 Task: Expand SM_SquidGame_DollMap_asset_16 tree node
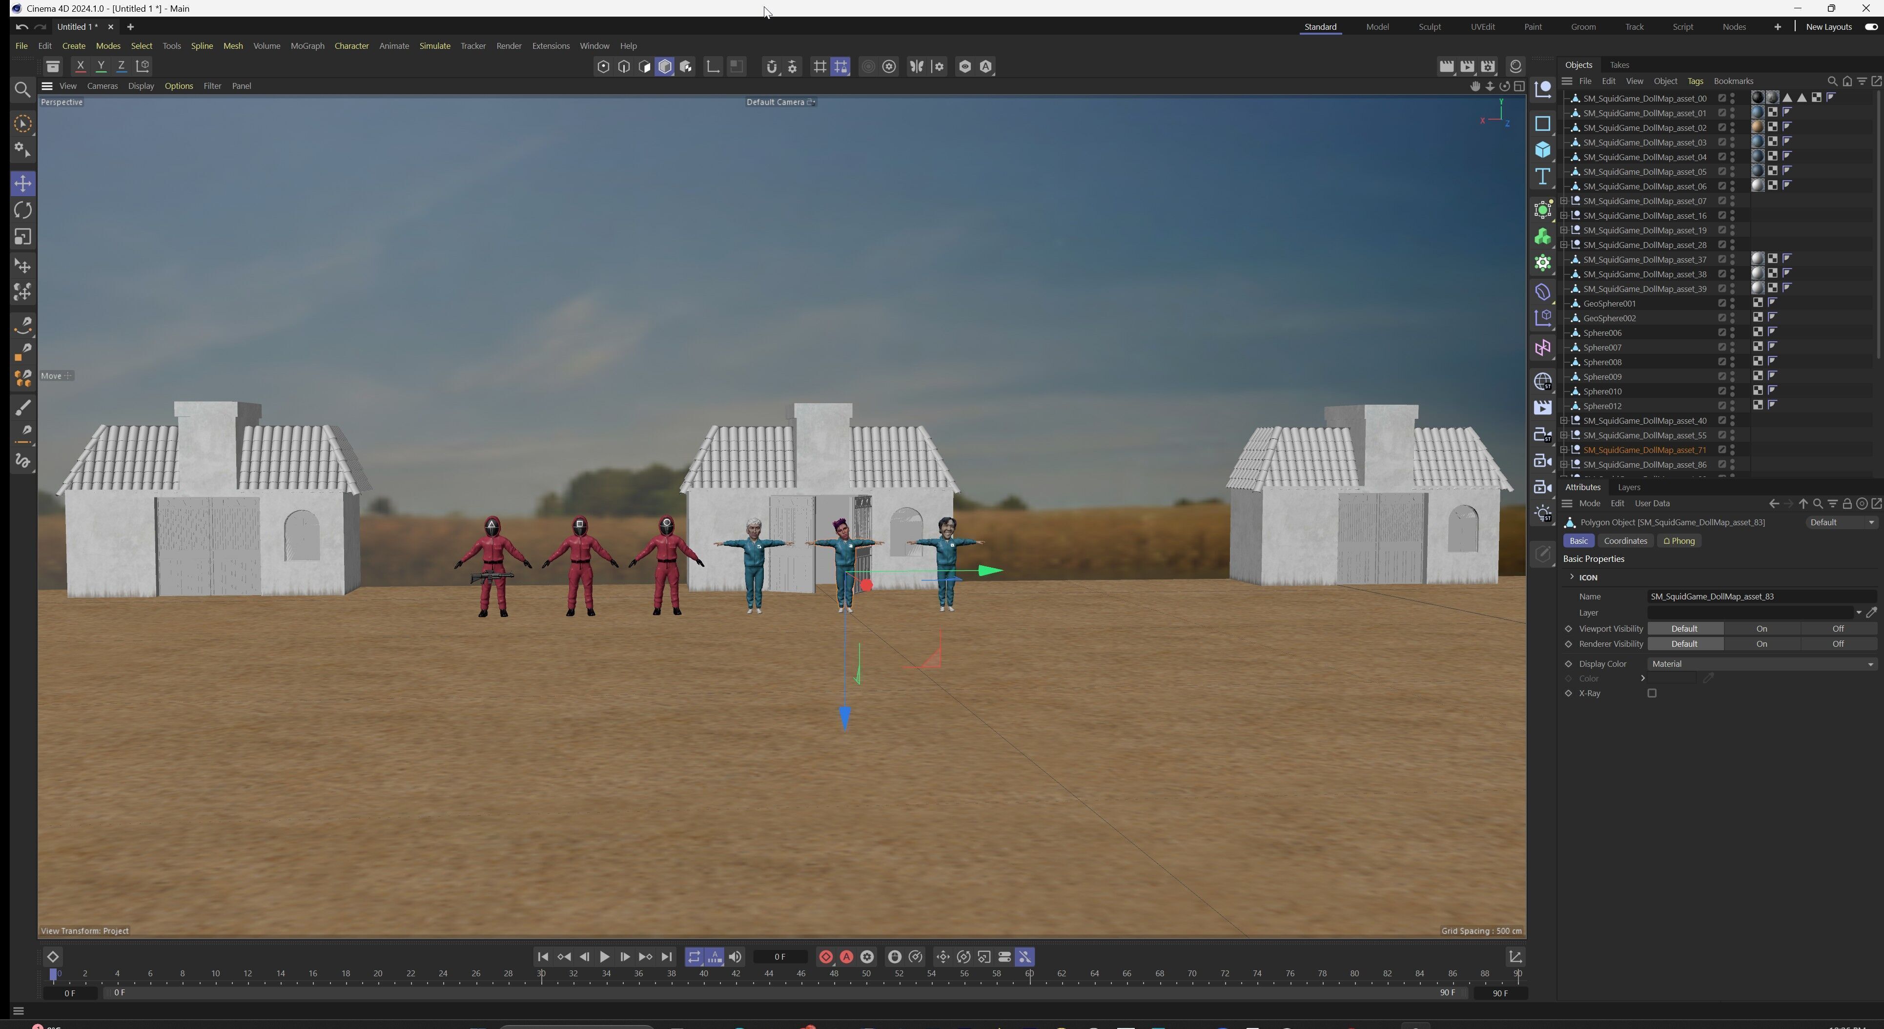click(1564, 216)
